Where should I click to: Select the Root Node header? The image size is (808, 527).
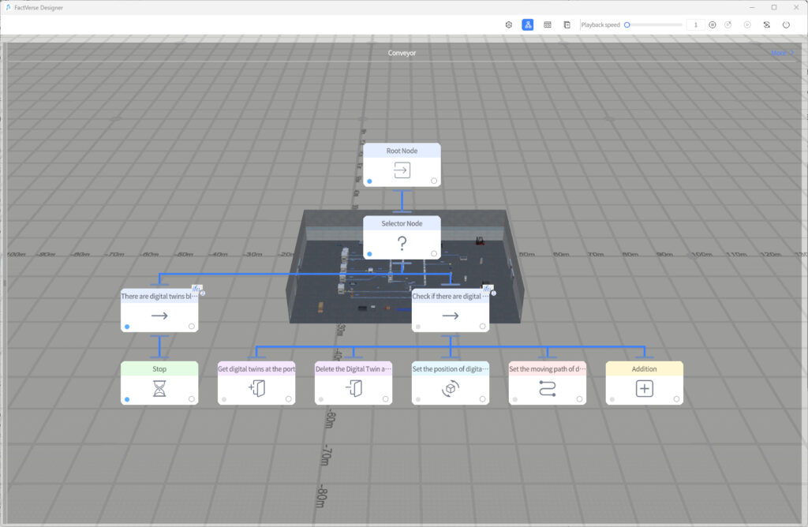pyautogui.click(x=402, y=151)
